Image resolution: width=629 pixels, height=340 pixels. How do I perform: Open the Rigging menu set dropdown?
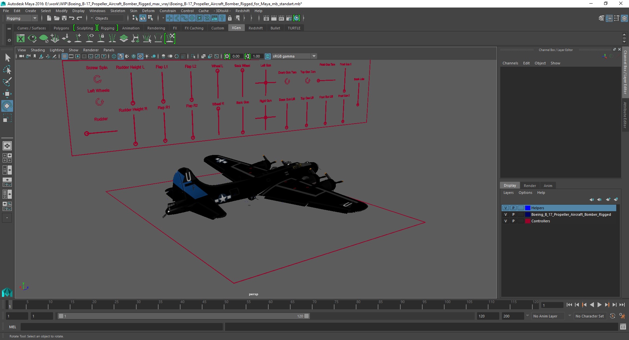tap(22, 18)
